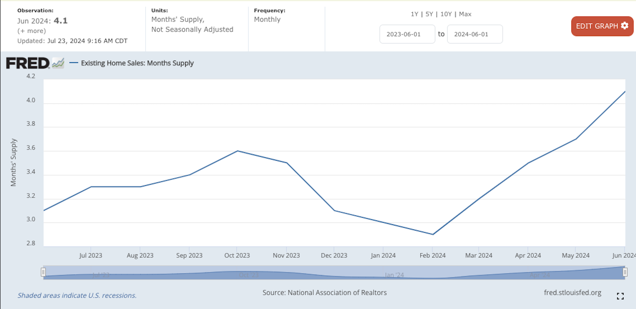Click the EDIT GRAPH button
The height and width of the screenshot is (309, 636).
click(602, 26)
